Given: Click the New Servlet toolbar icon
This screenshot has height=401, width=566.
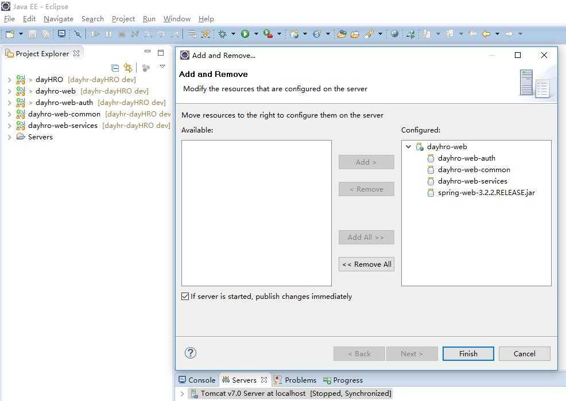Looking at the screenshot, I should click(317, 34).
